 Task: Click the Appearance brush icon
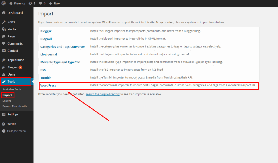4,60
